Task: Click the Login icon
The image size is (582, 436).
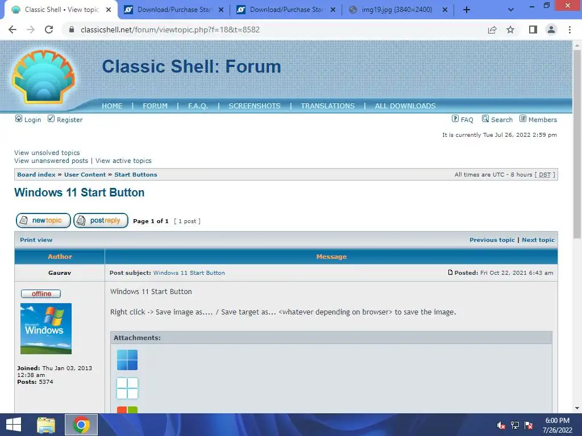Action: point(19,119)
